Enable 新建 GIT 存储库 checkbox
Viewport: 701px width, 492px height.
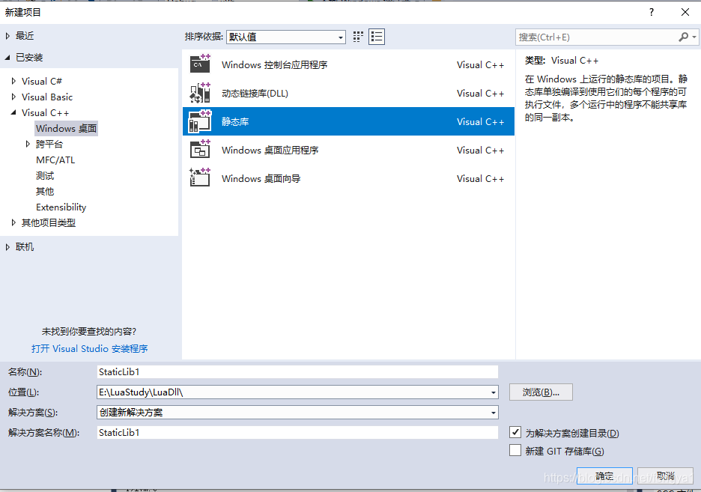point(515,451)
